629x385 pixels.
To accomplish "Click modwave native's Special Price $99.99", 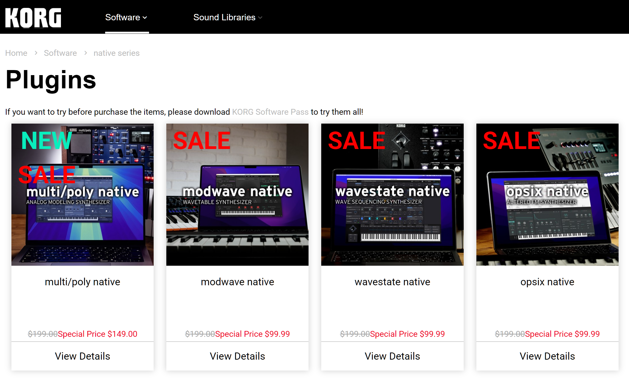I will point(252,334).
